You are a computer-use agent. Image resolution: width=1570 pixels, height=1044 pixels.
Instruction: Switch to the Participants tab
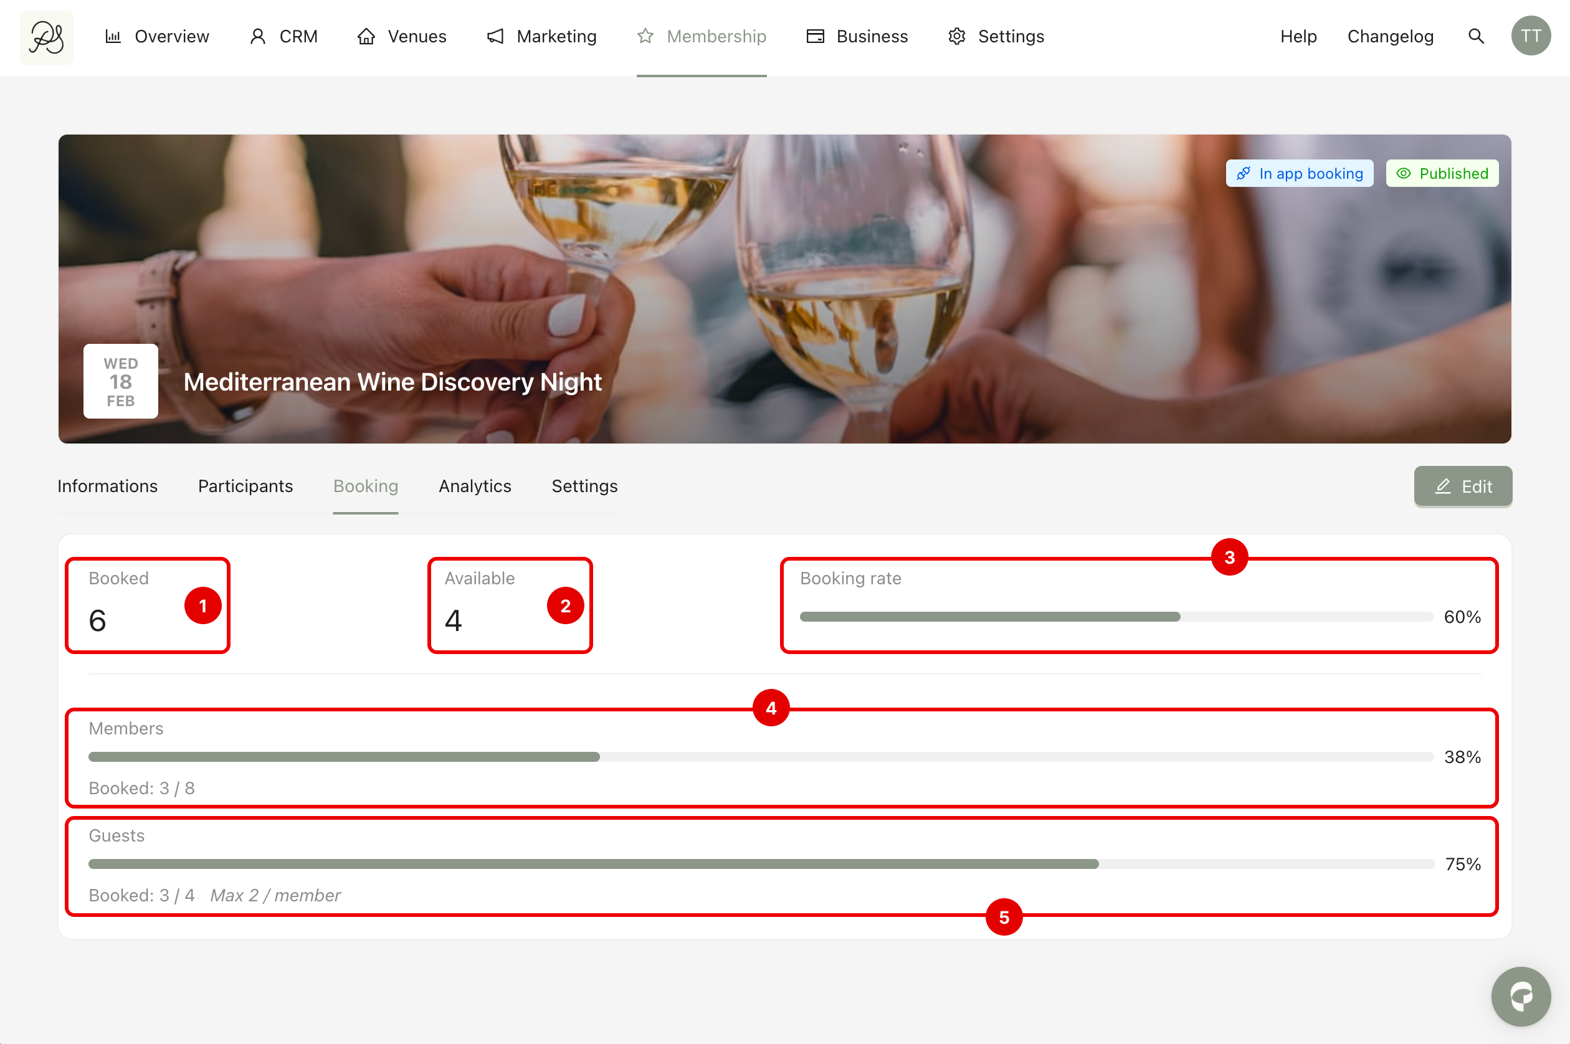[245, 486]
